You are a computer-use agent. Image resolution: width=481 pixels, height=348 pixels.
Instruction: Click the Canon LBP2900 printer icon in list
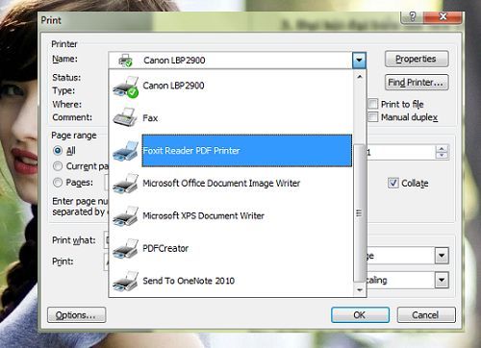tap(125, 87)
